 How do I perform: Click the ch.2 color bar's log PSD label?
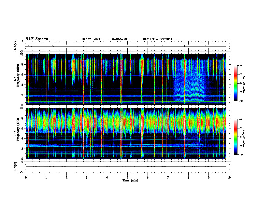click(244, 139)
